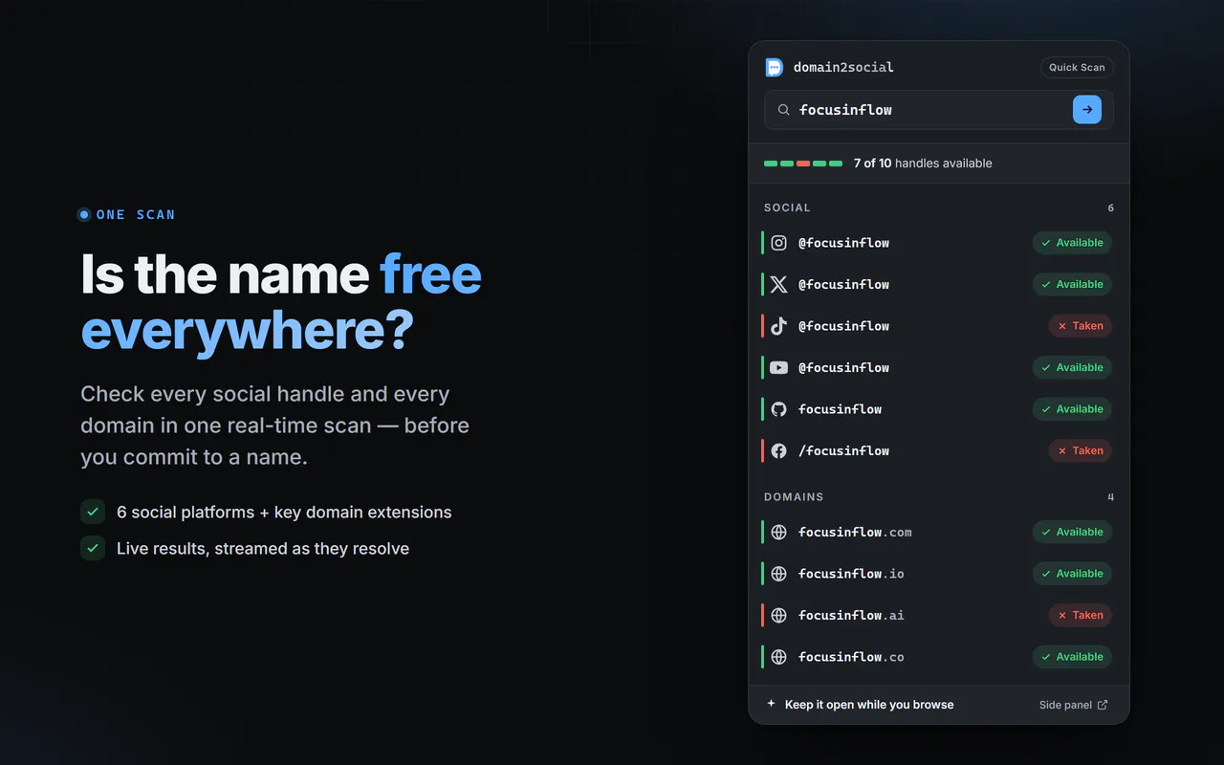Click '7 of 10 handles available' text
Viewport: 1224px width, 765px height.
[923, 164]
